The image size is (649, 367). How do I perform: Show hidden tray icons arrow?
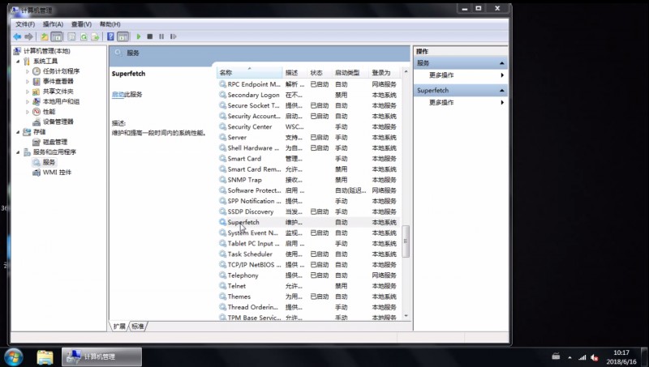click(x=569, y=357)
